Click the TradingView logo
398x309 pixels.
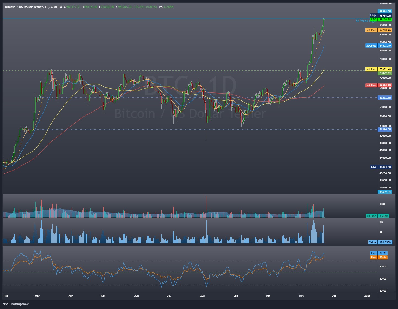point(16,304)
